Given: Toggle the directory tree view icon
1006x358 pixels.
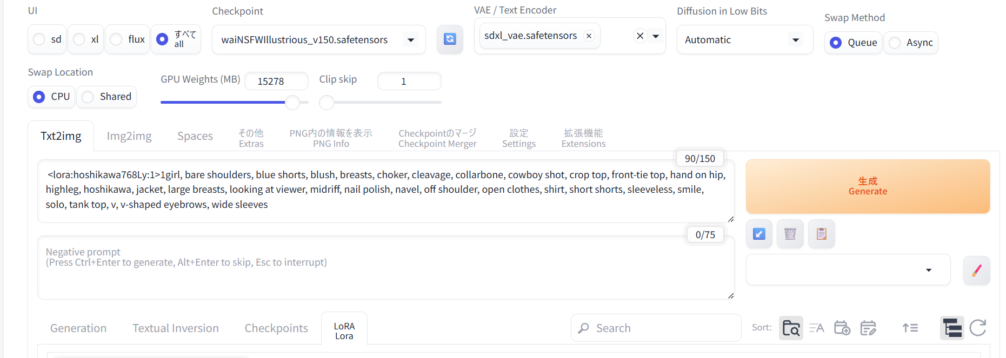Looking at the screenshot, I should click(951, 328).
